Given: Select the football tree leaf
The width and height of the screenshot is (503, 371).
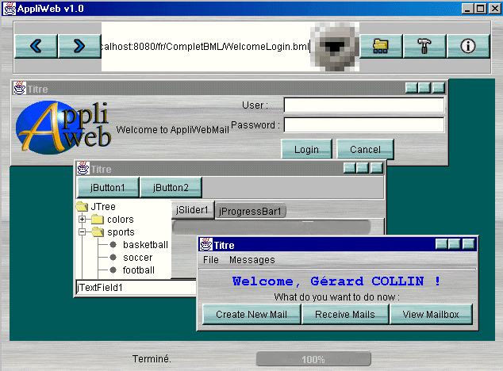Looking at the screenshot, I should 139,270.
